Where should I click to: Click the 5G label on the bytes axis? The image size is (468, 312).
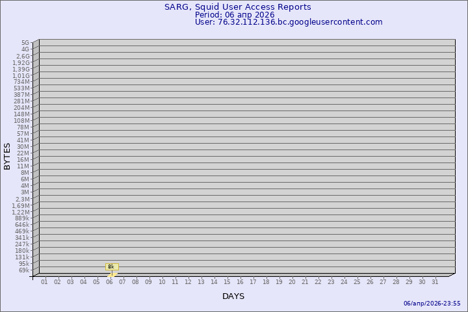click(25, 43)
